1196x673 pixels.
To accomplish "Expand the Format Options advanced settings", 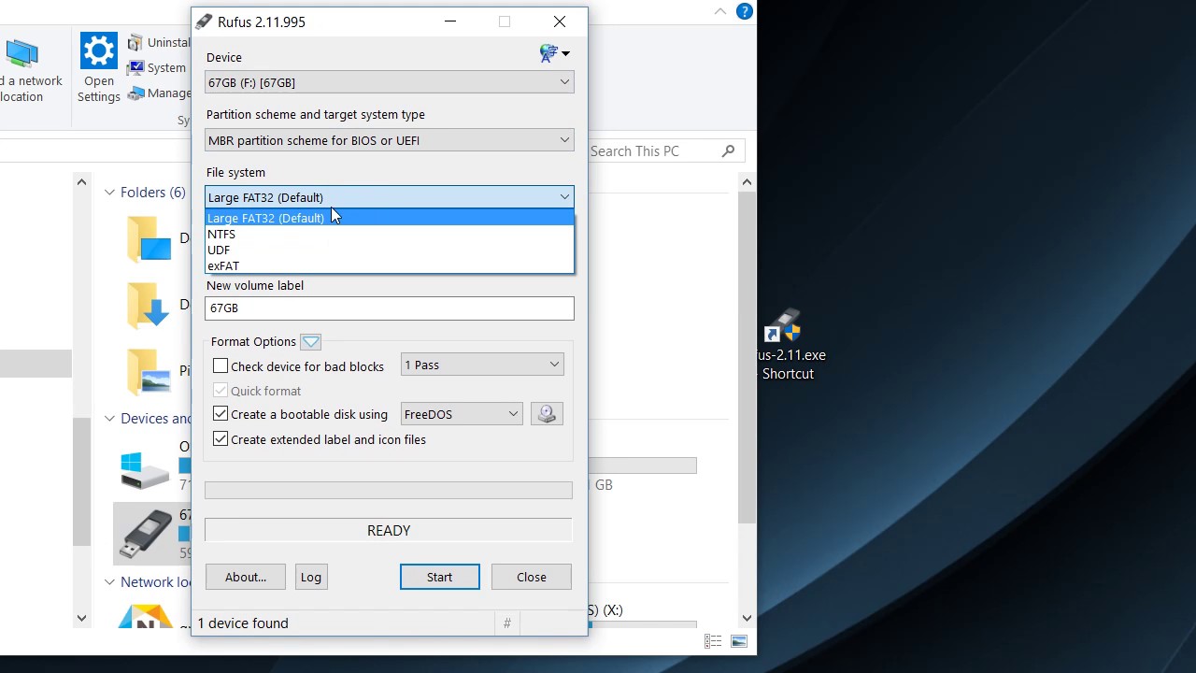I will pyautogui.click(x=310, y=341).
